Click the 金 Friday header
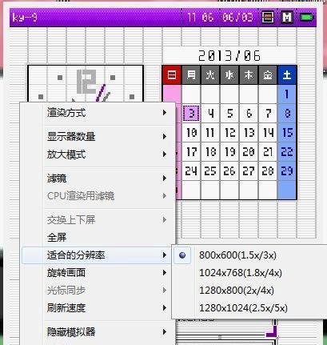 point(268,75)
